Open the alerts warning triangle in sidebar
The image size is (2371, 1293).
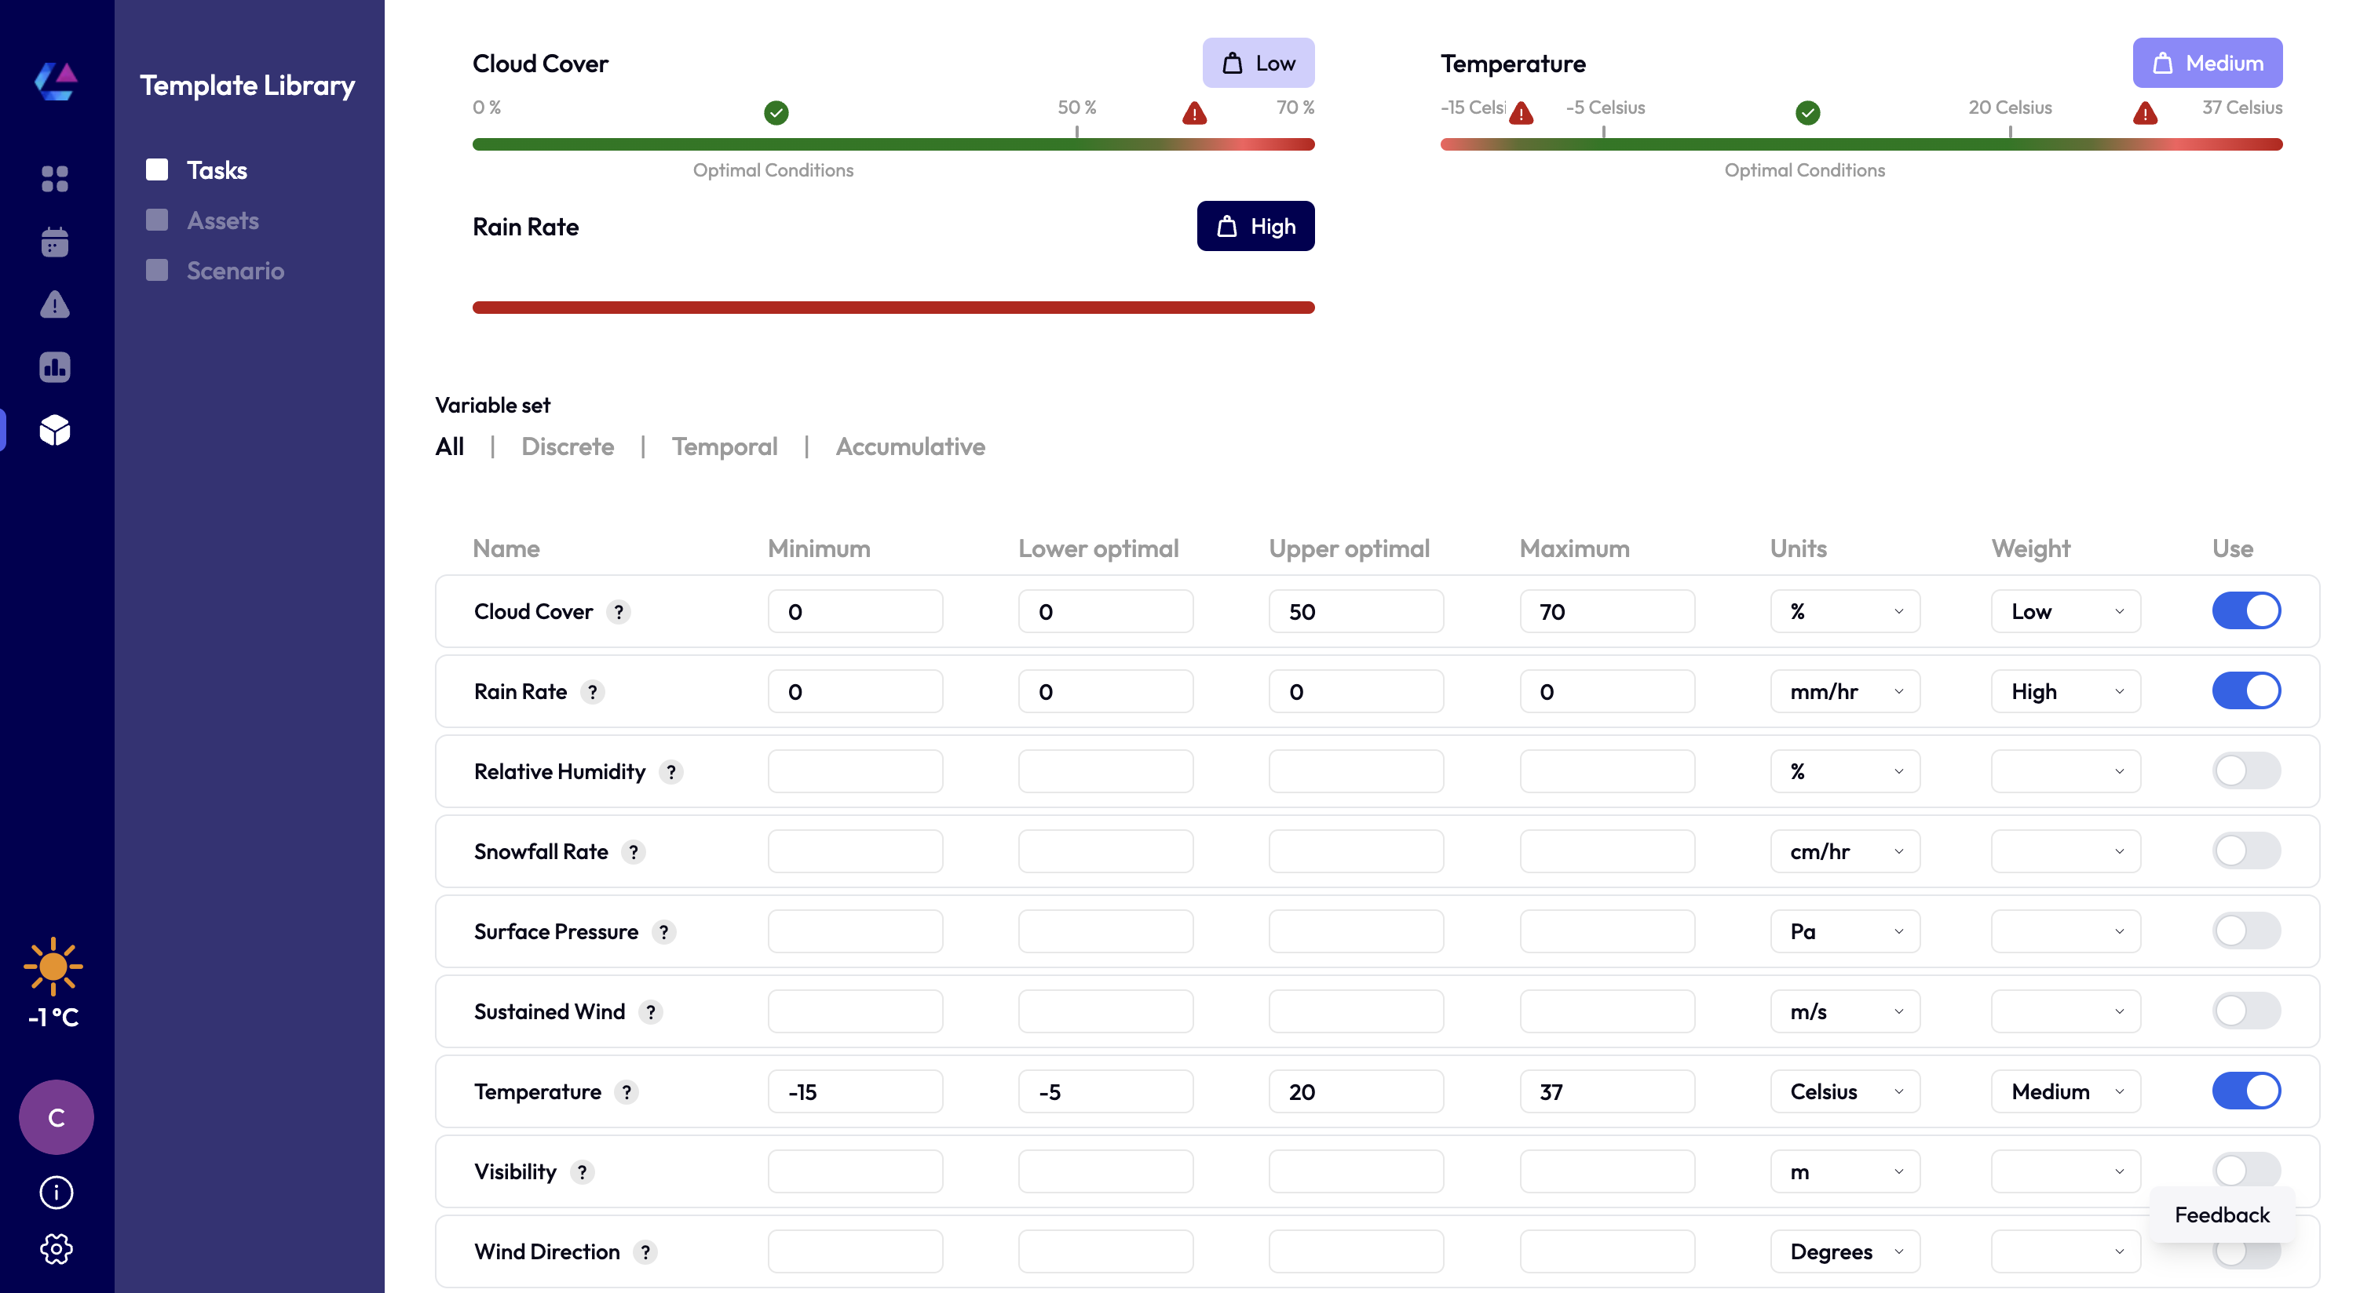point(55,304)
